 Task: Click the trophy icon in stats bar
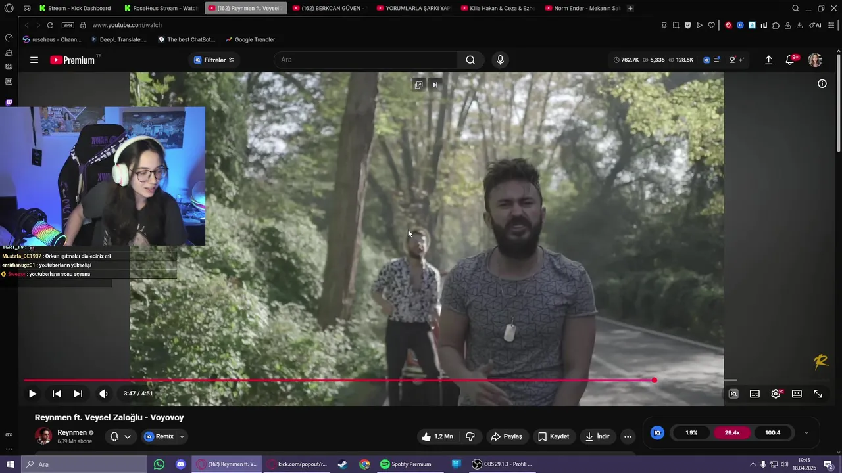tap(732, 60)
